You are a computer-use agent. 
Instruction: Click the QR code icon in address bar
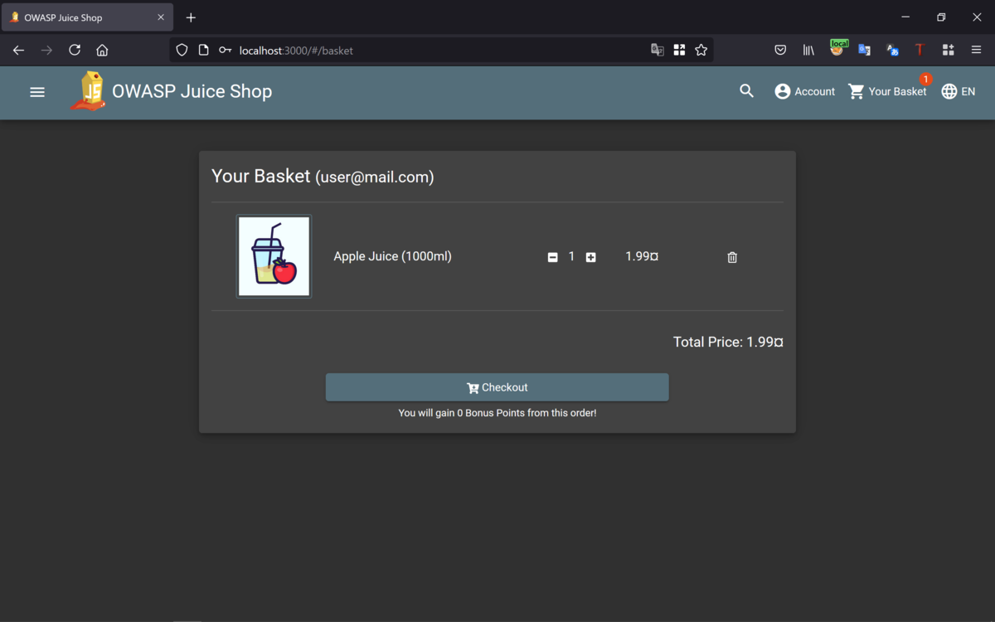click(x=679, y=50)
